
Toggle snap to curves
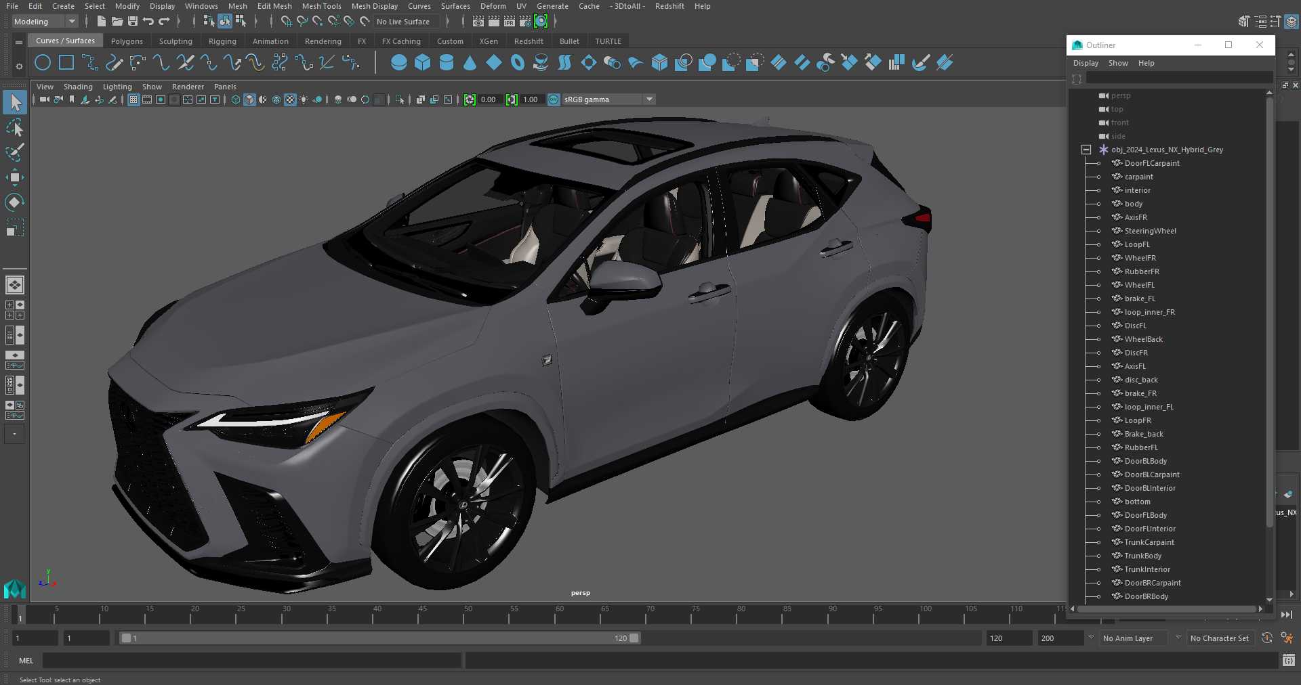(x=302, y=22)
